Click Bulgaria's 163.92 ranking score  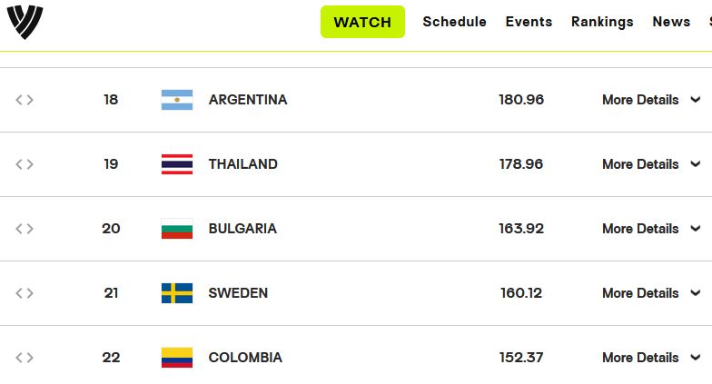point(521,229)
